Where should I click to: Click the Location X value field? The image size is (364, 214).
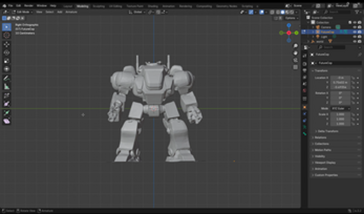pos(341,78)
